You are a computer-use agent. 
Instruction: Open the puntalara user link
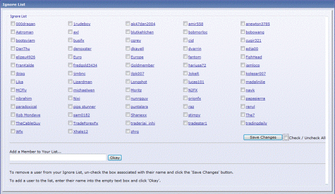pos(139,107)
